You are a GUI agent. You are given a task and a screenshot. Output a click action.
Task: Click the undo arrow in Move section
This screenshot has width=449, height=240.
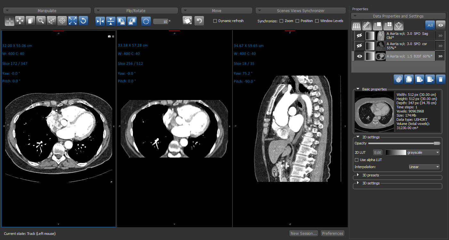click(x=199, y=21)
